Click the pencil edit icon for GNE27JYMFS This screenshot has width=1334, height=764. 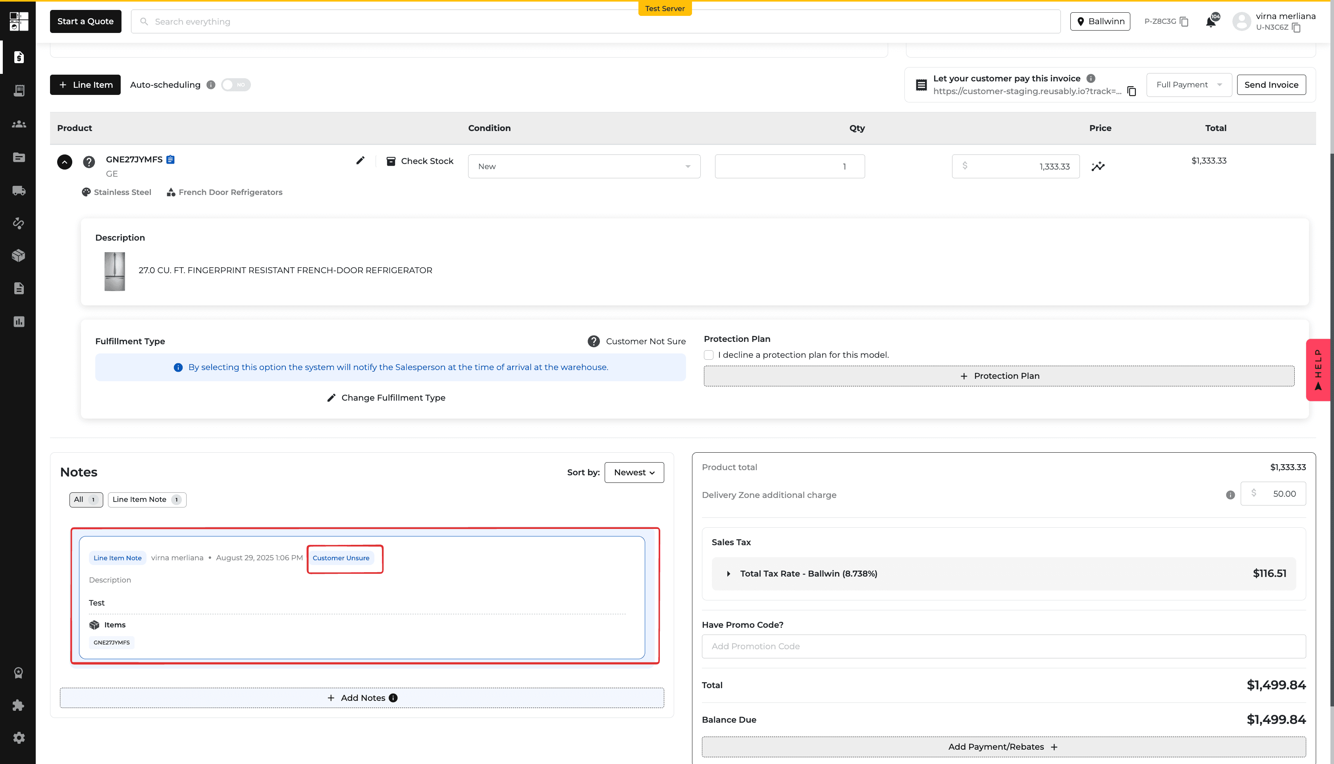[360, 160]
